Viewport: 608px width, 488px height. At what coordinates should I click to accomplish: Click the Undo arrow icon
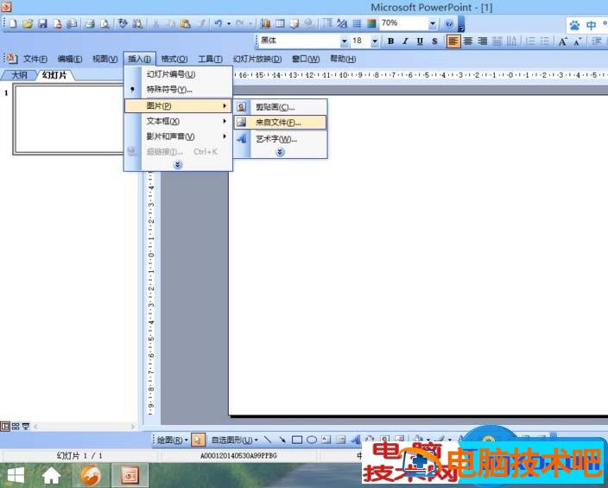218,23
